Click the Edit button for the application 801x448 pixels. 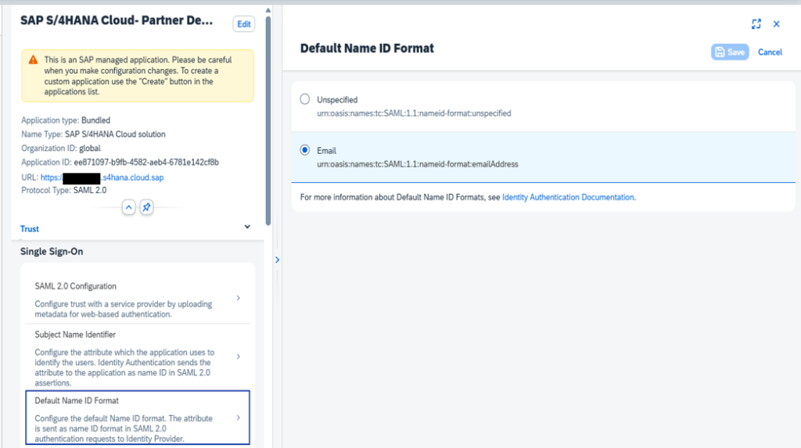[244, 24]
